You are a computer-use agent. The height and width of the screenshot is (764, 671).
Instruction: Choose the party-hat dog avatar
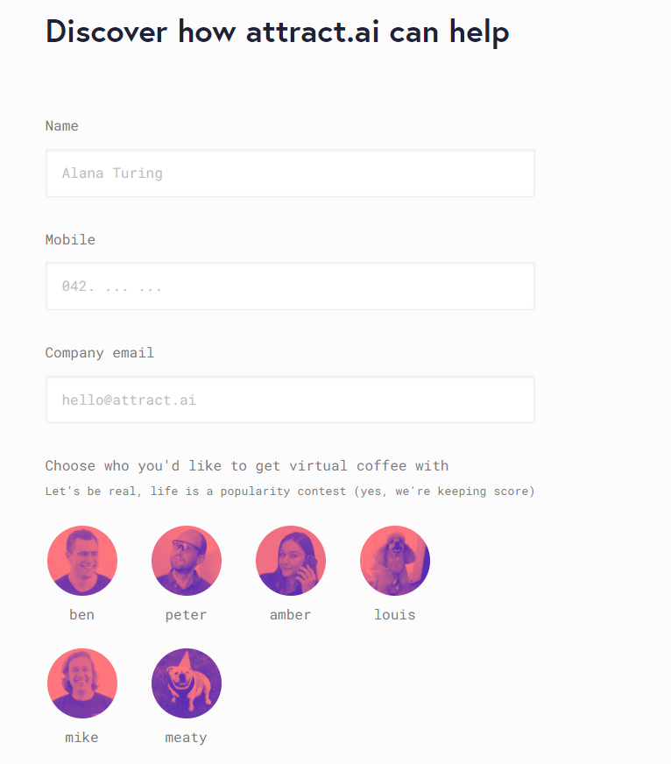click(x=186, y=683)
